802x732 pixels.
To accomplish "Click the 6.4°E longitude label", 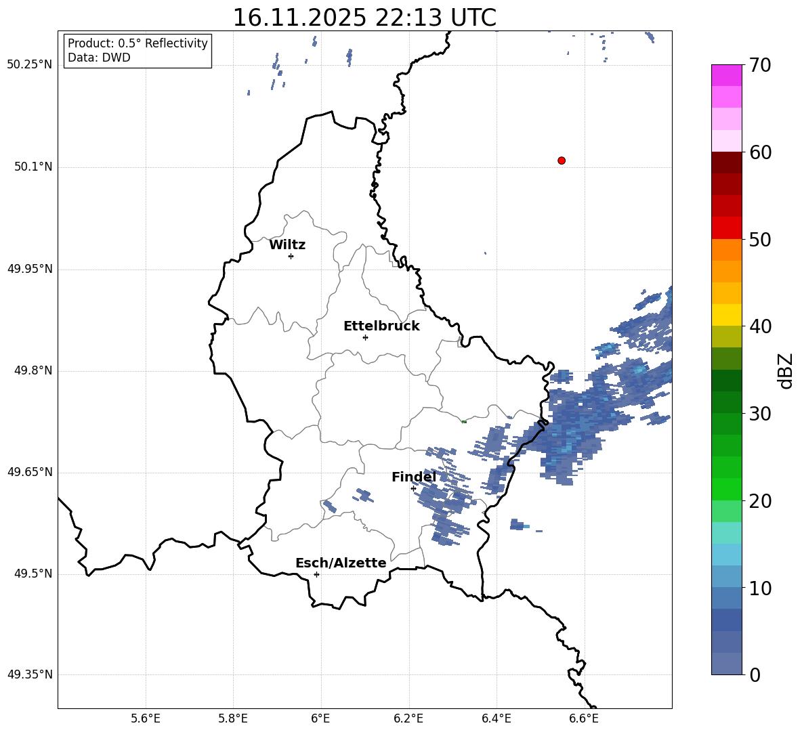I will (x=496, y=718).
